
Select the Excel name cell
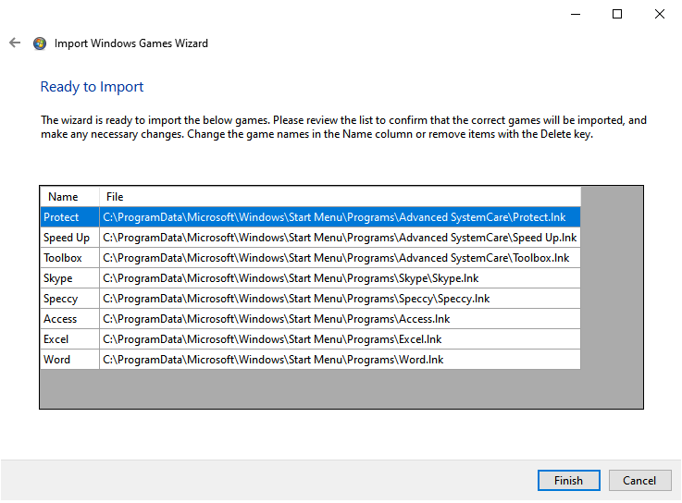(69, 339)
